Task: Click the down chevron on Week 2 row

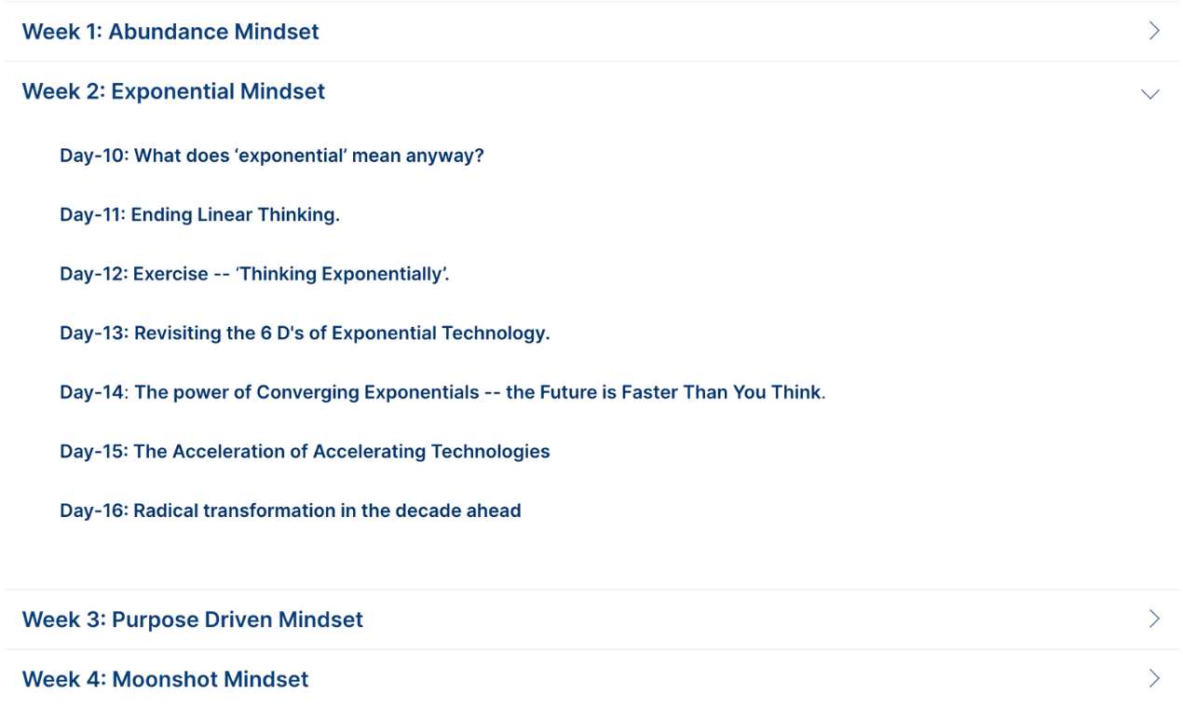Action: (x=1150, y=94)
